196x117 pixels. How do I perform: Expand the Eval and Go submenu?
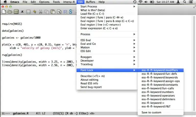(107, 44)
